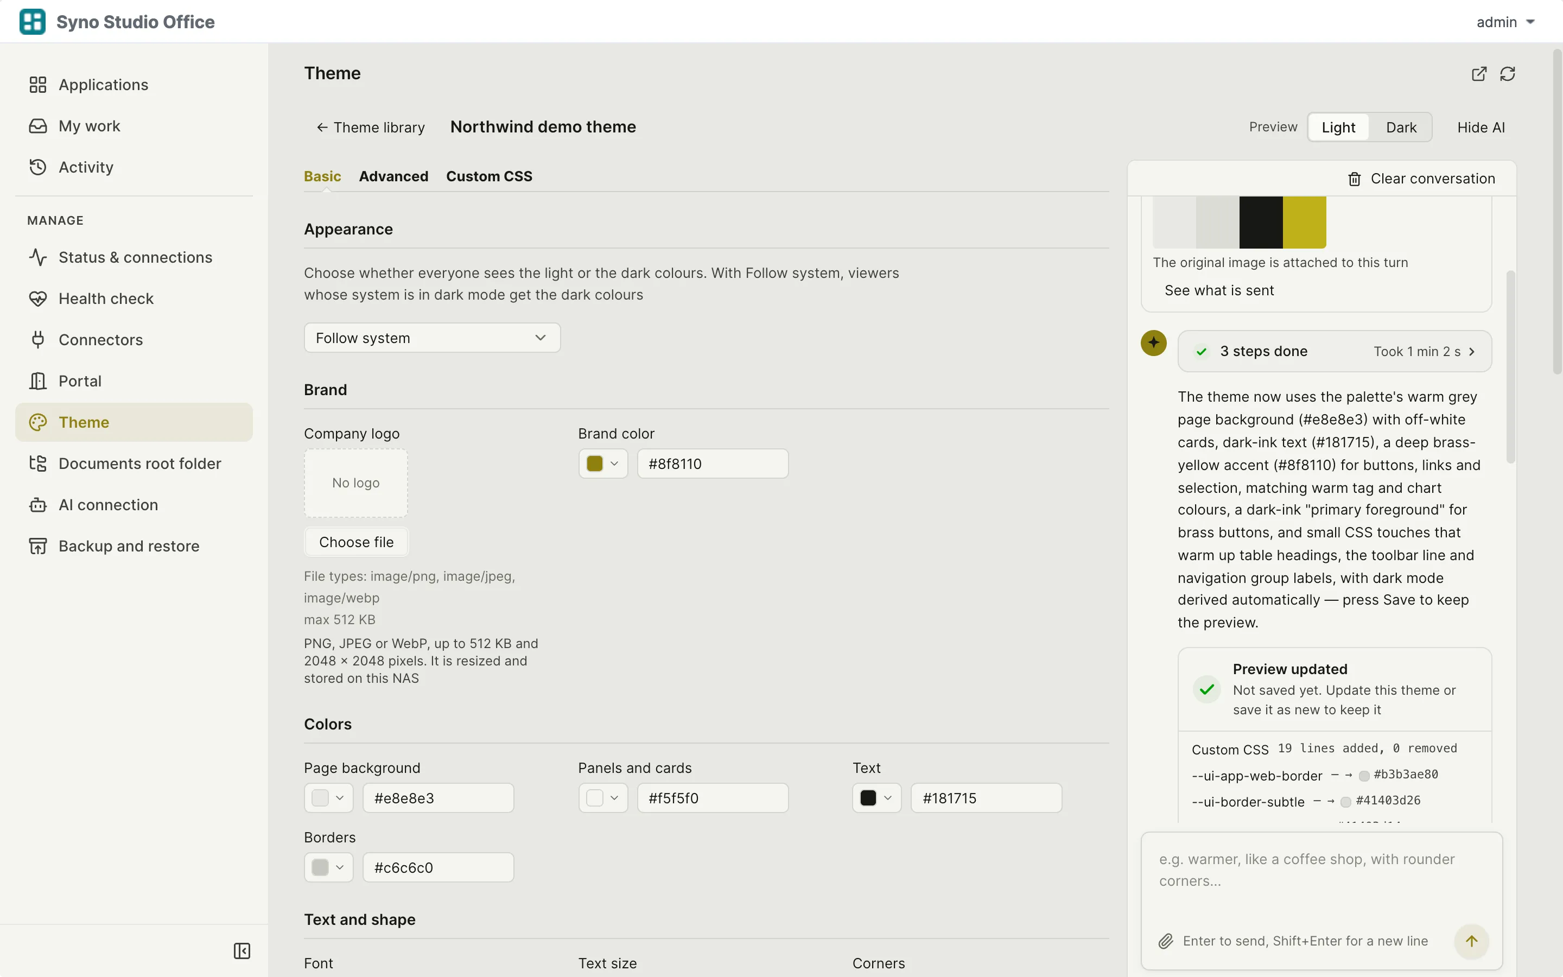
Task: Click the No logo placeholder box
Action: [356, 483]
